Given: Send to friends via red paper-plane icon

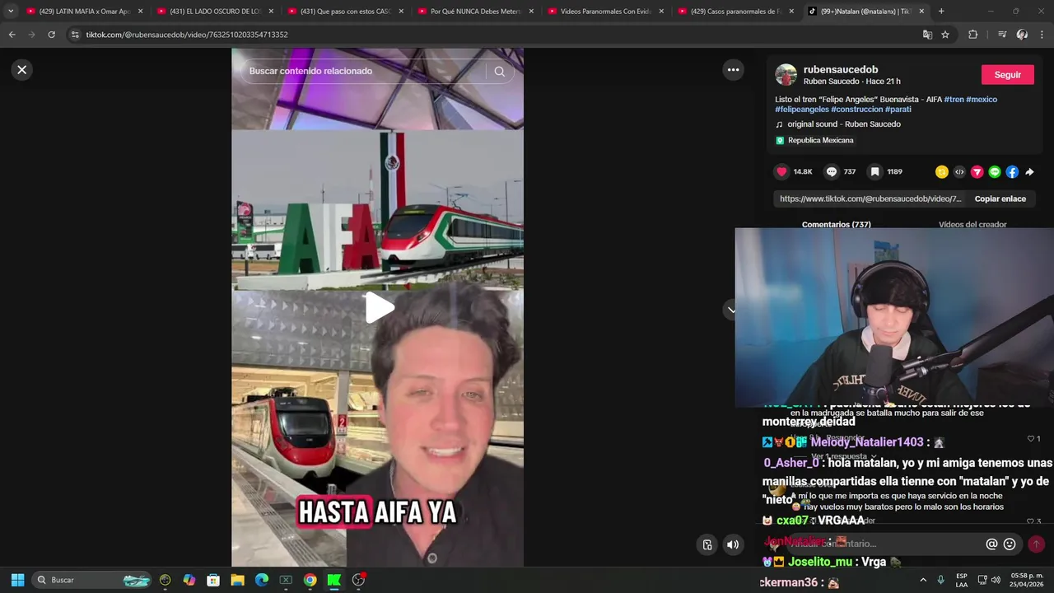Looking at the screenshot, I should tap(977, 171).
